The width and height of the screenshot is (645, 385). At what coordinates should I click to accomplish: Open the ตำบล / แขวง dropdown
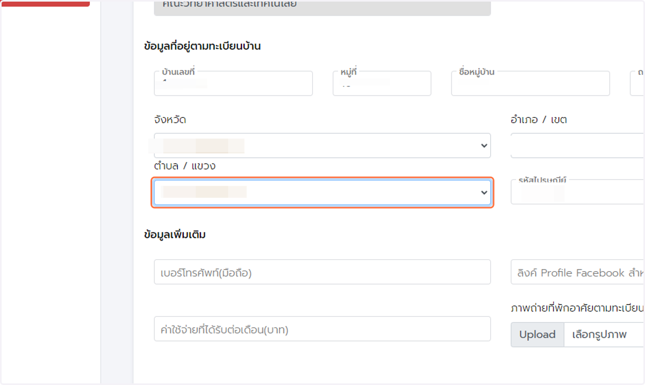tap(322, 193)
